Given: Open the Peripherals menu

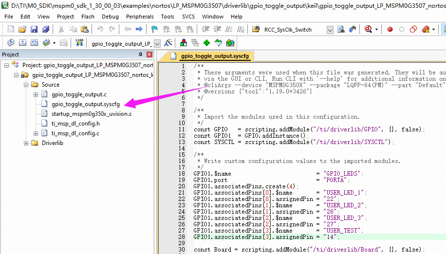Looking at the screenshot, I should pyautogui.click(x=140, y=17).
